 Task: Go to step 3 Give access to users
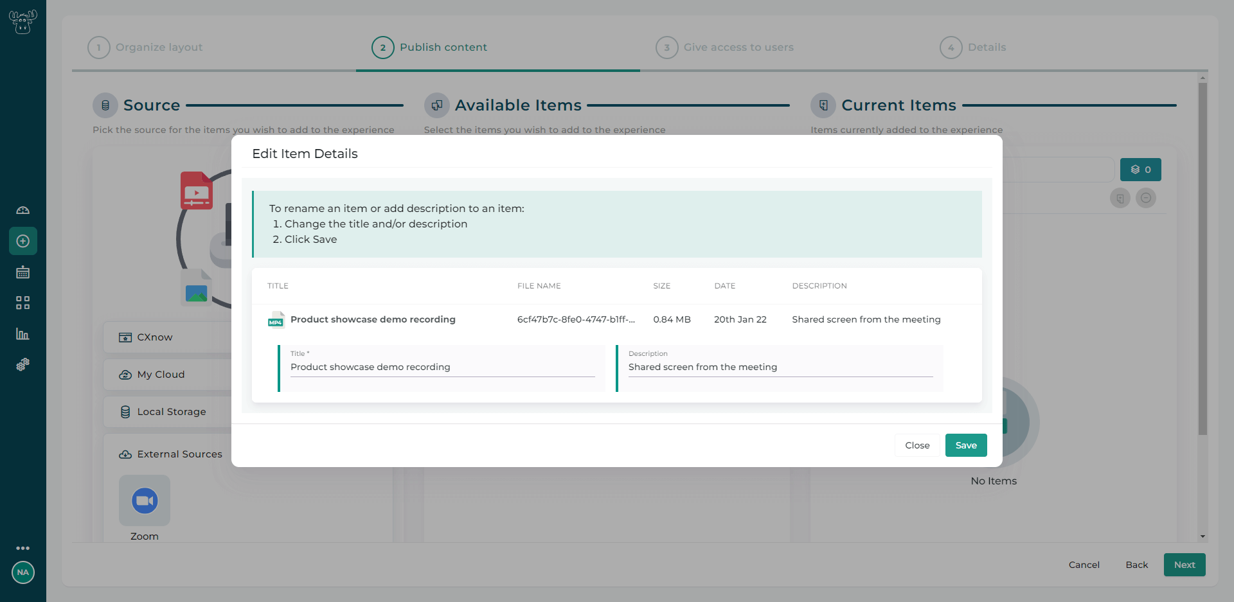pyautogui.click(x=724, y=48)
